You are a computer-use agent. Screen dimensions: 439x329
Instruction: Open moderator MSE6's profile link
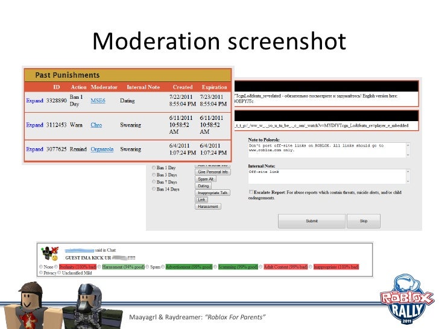coord(98,101)
